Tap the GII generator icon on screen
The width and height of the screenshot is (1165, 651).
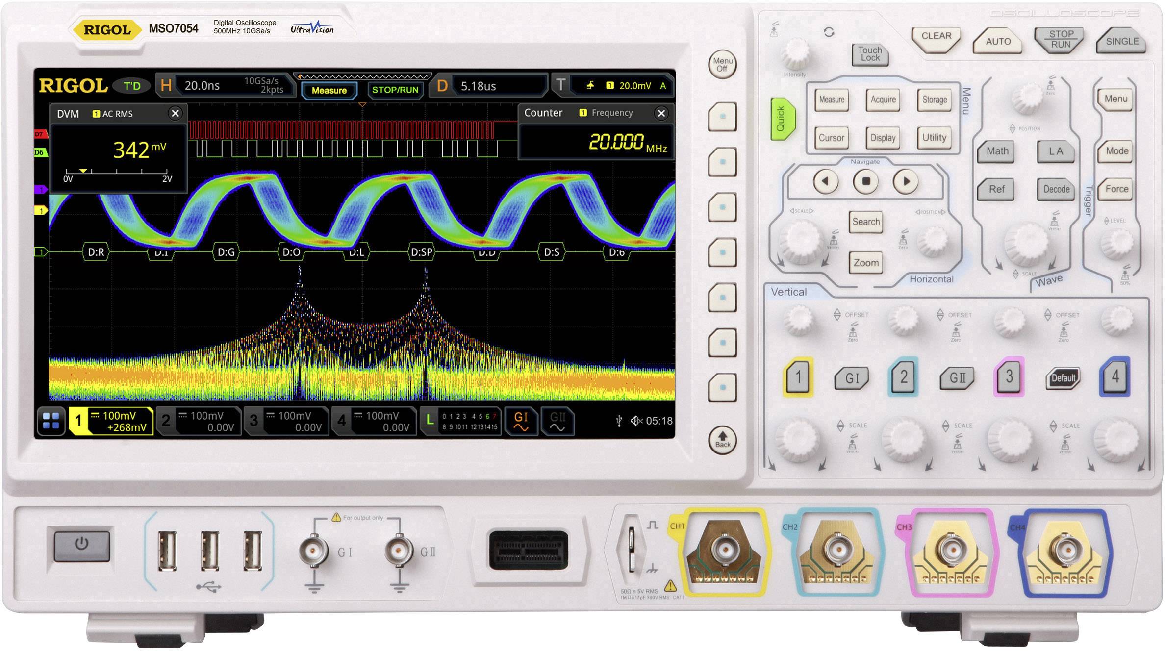[x=557, y=421]
